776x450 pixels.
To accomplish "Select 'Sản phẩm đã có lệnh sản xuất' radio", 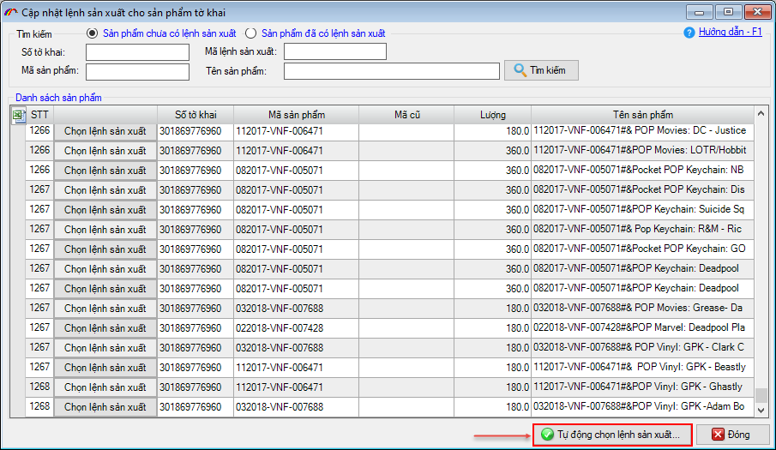I will pyautogui.click(x=251, y=33).
